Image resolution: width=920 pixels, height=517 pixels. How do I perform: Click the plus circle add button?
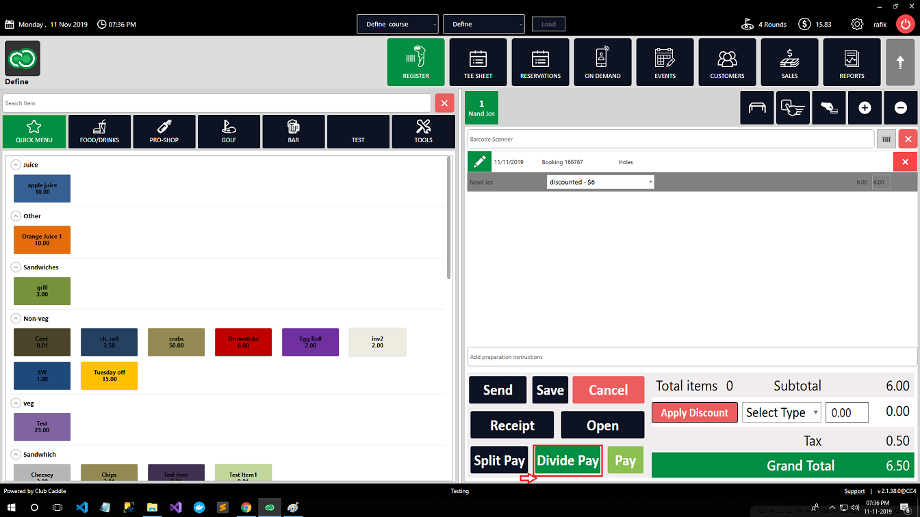(865, 108)
